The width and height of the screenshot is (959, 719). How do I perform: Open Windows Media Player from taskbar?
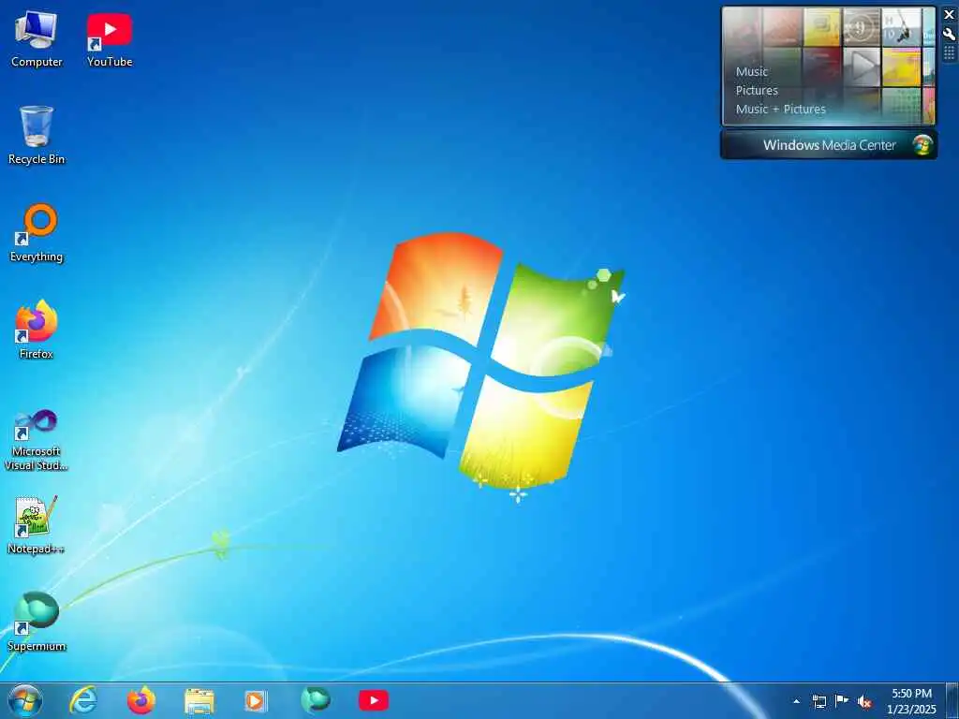pos(256,701)
